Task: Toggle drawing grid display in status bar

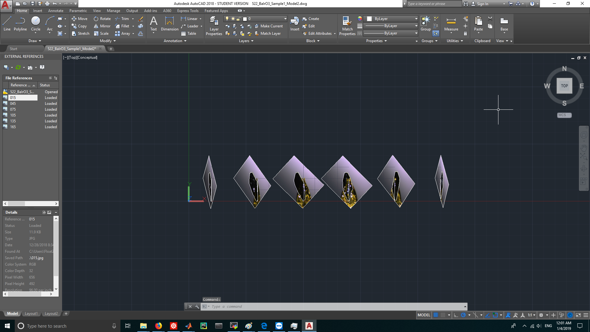Action: point(436,315)
